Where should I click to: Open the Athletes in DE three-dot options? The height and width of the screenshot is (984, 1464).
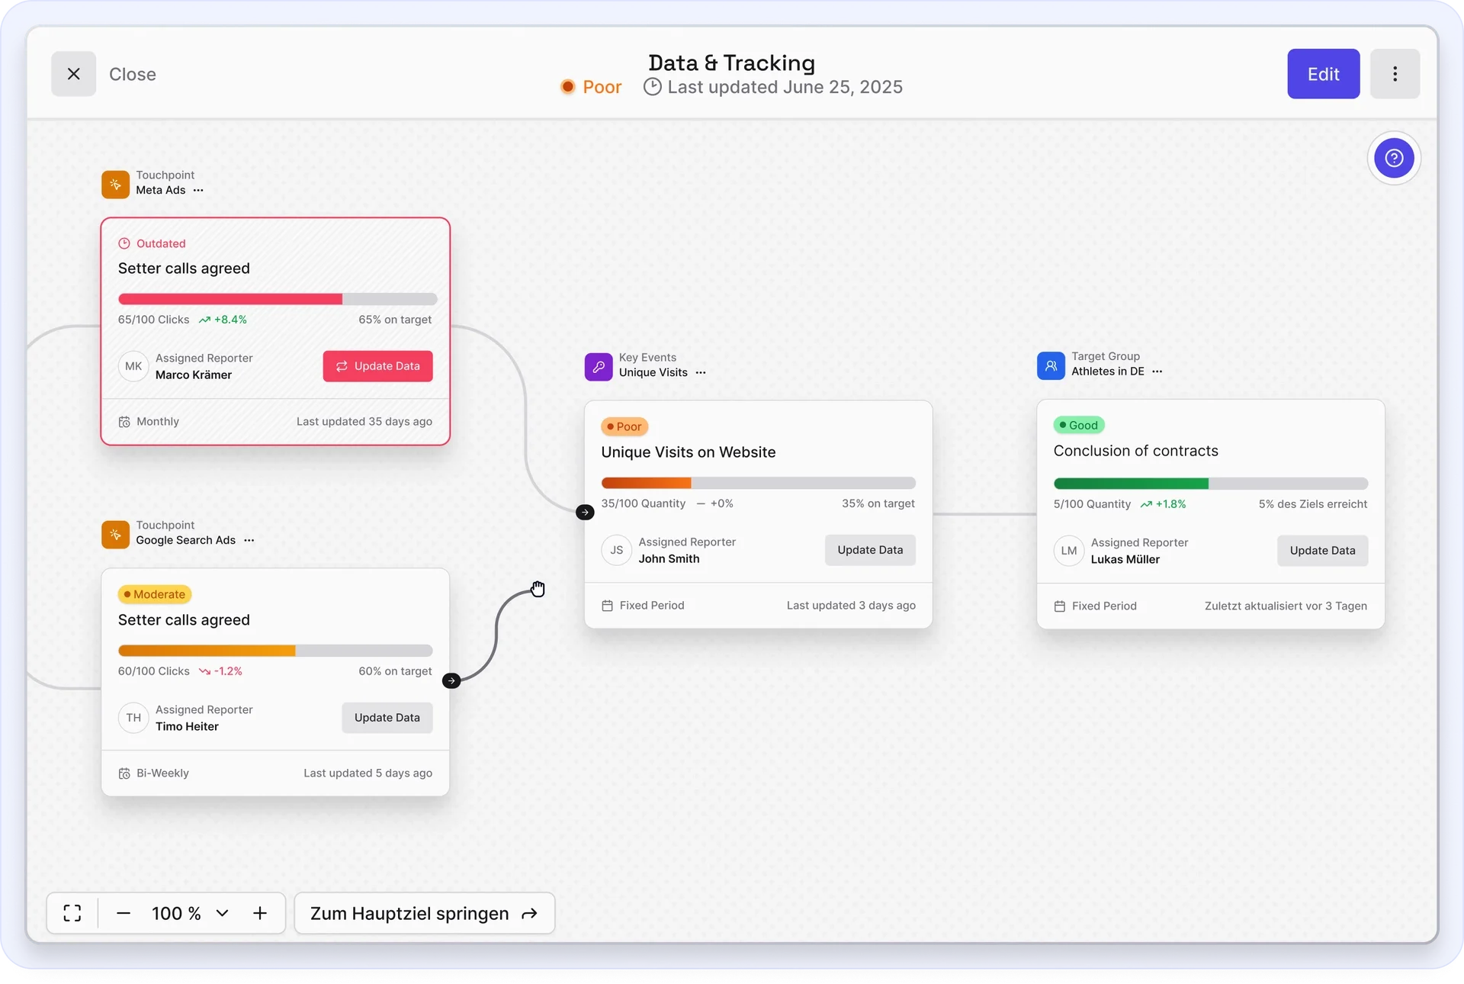tap(1157, 372)
